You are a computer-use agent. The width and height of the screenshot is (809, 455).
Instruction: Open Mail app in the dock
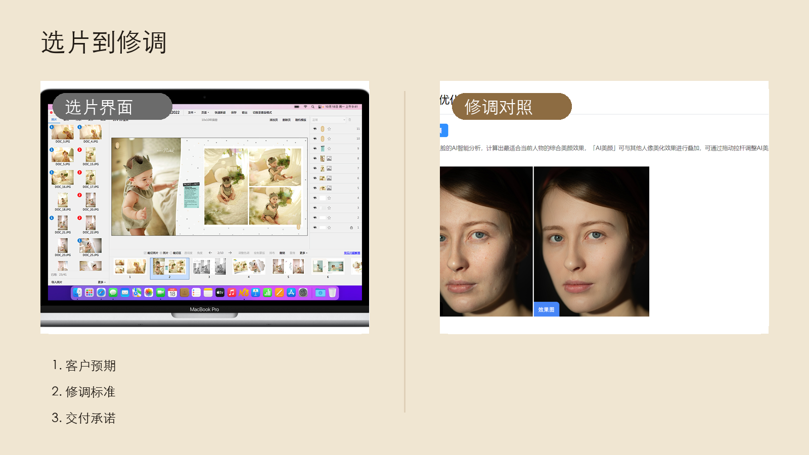coord(125,292)
